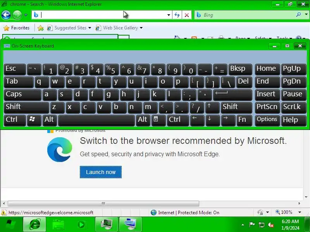Click the On-Screen Keyboard taskbar icon
Image resolution: width=310 pixels, height=232 pixels.
(x=131, y=224)
